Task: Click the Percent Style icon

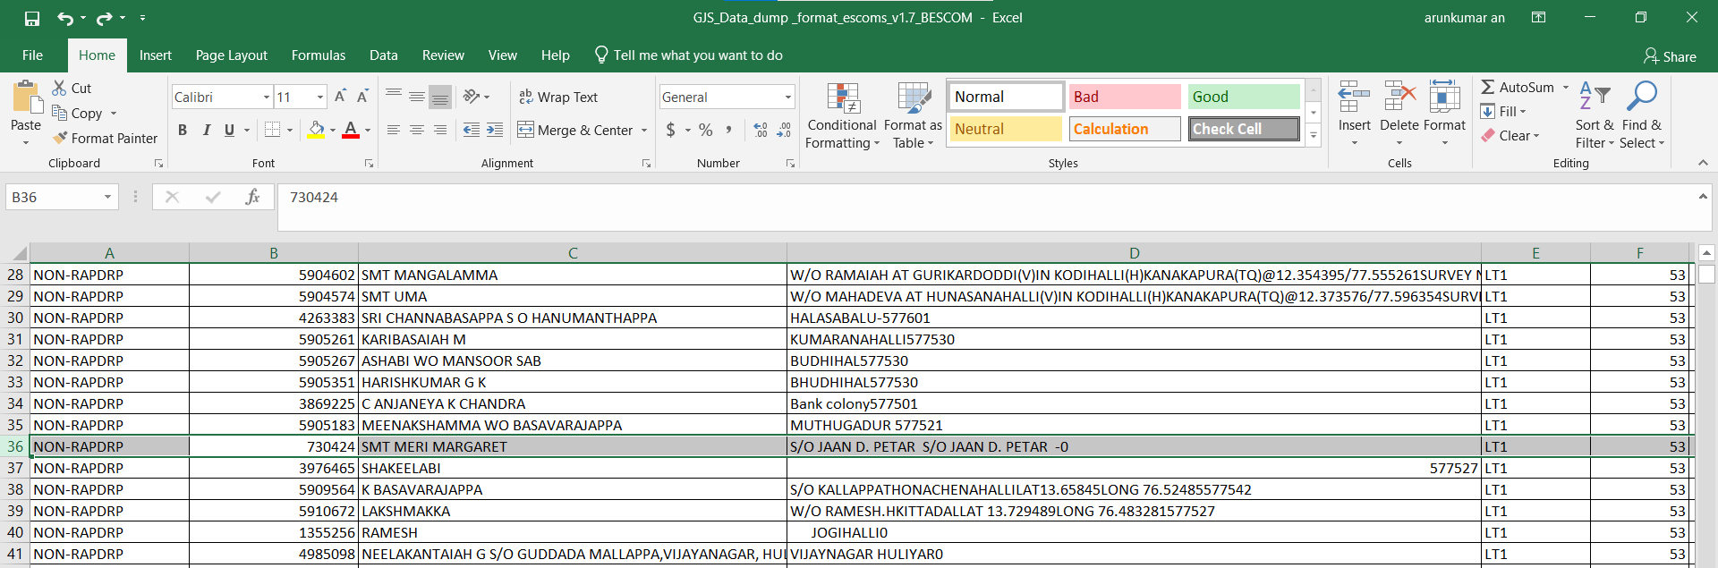Action: tap(706, 130)
